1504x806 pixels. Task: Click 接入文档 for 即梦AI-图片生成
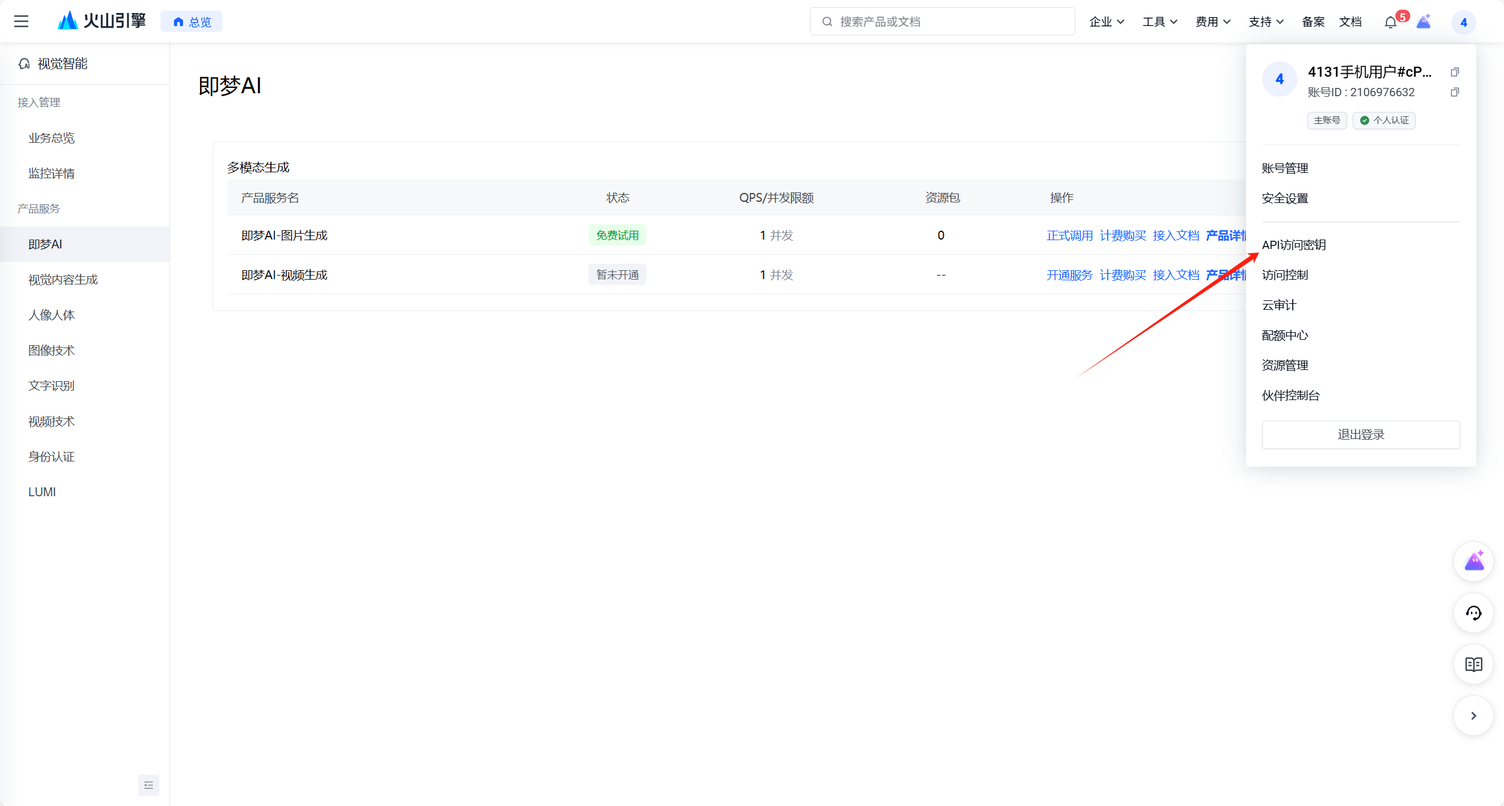pos(1176,235)
